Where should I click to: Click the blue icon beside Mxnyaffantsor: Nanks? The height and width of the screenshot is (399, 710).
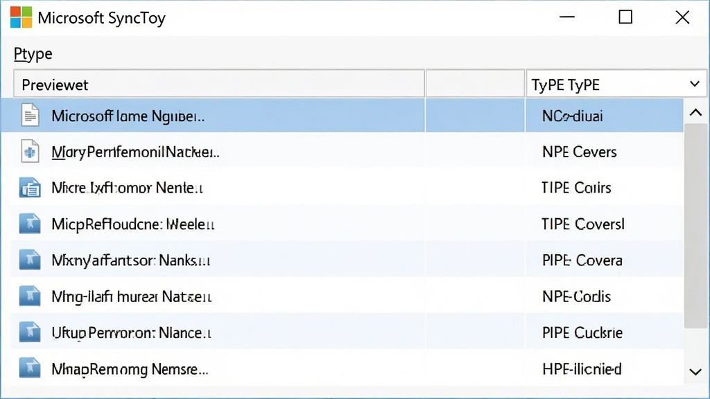coord(30,260)
